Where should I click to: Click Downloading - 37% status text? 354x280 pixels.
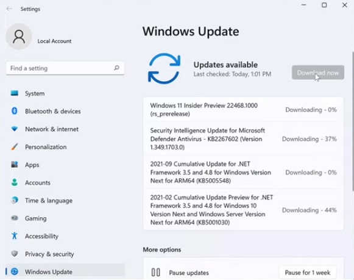(310, 139)
